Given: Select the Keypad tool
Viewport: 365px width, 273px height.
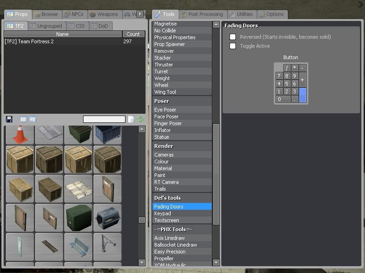Looking at the screenshot, I should pos(182,213).
